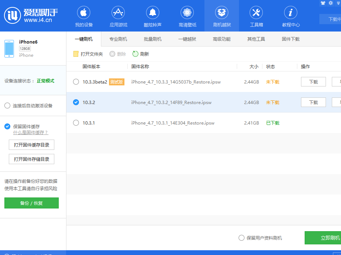This screenshot has height=255, width=341.
Task: Open the skin (shirt) icon in title bar
Action: pyautogui.click(x=323, y=3)
